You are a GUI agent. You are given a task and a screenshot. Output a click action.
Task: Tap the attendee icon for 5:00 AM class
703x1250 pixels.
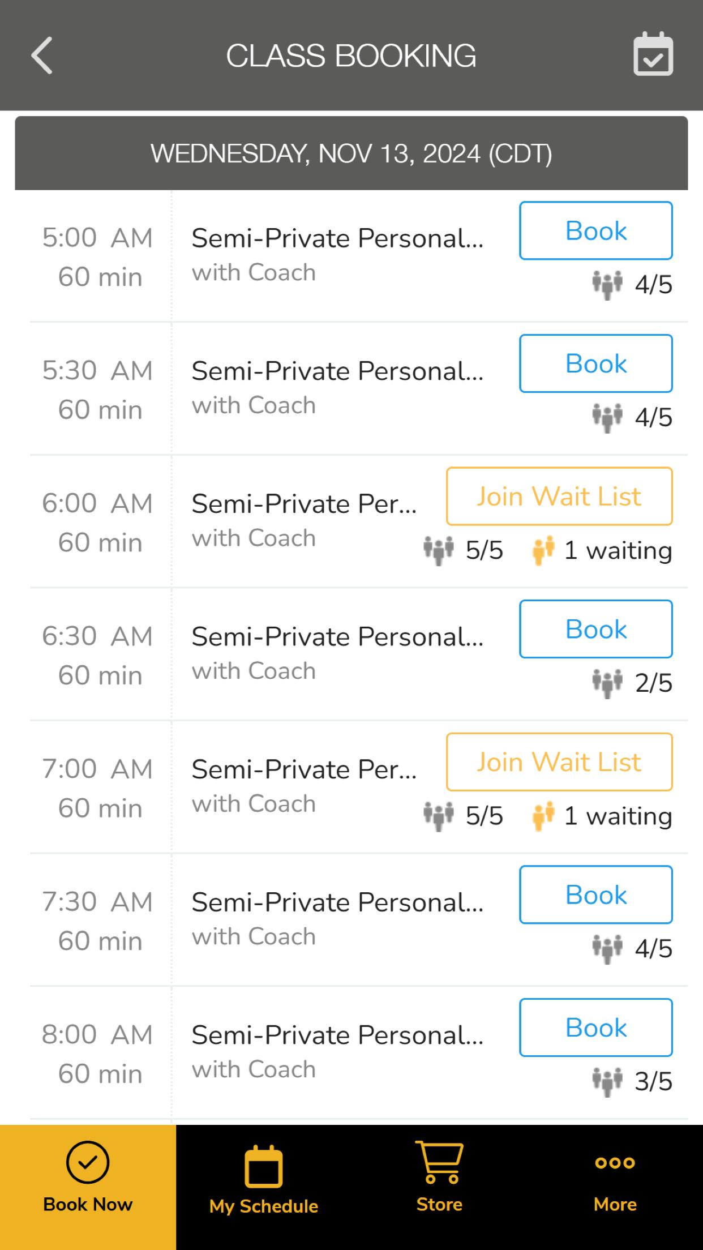pos(607,285)
